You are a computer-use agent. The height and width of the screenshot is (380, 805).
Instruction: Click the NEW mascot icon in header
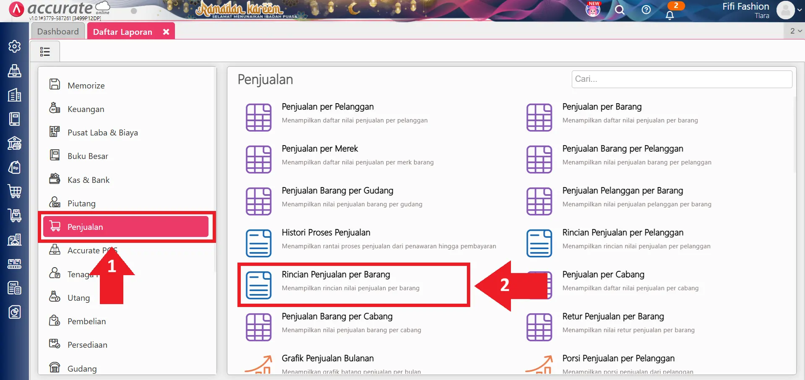point(593,10)
